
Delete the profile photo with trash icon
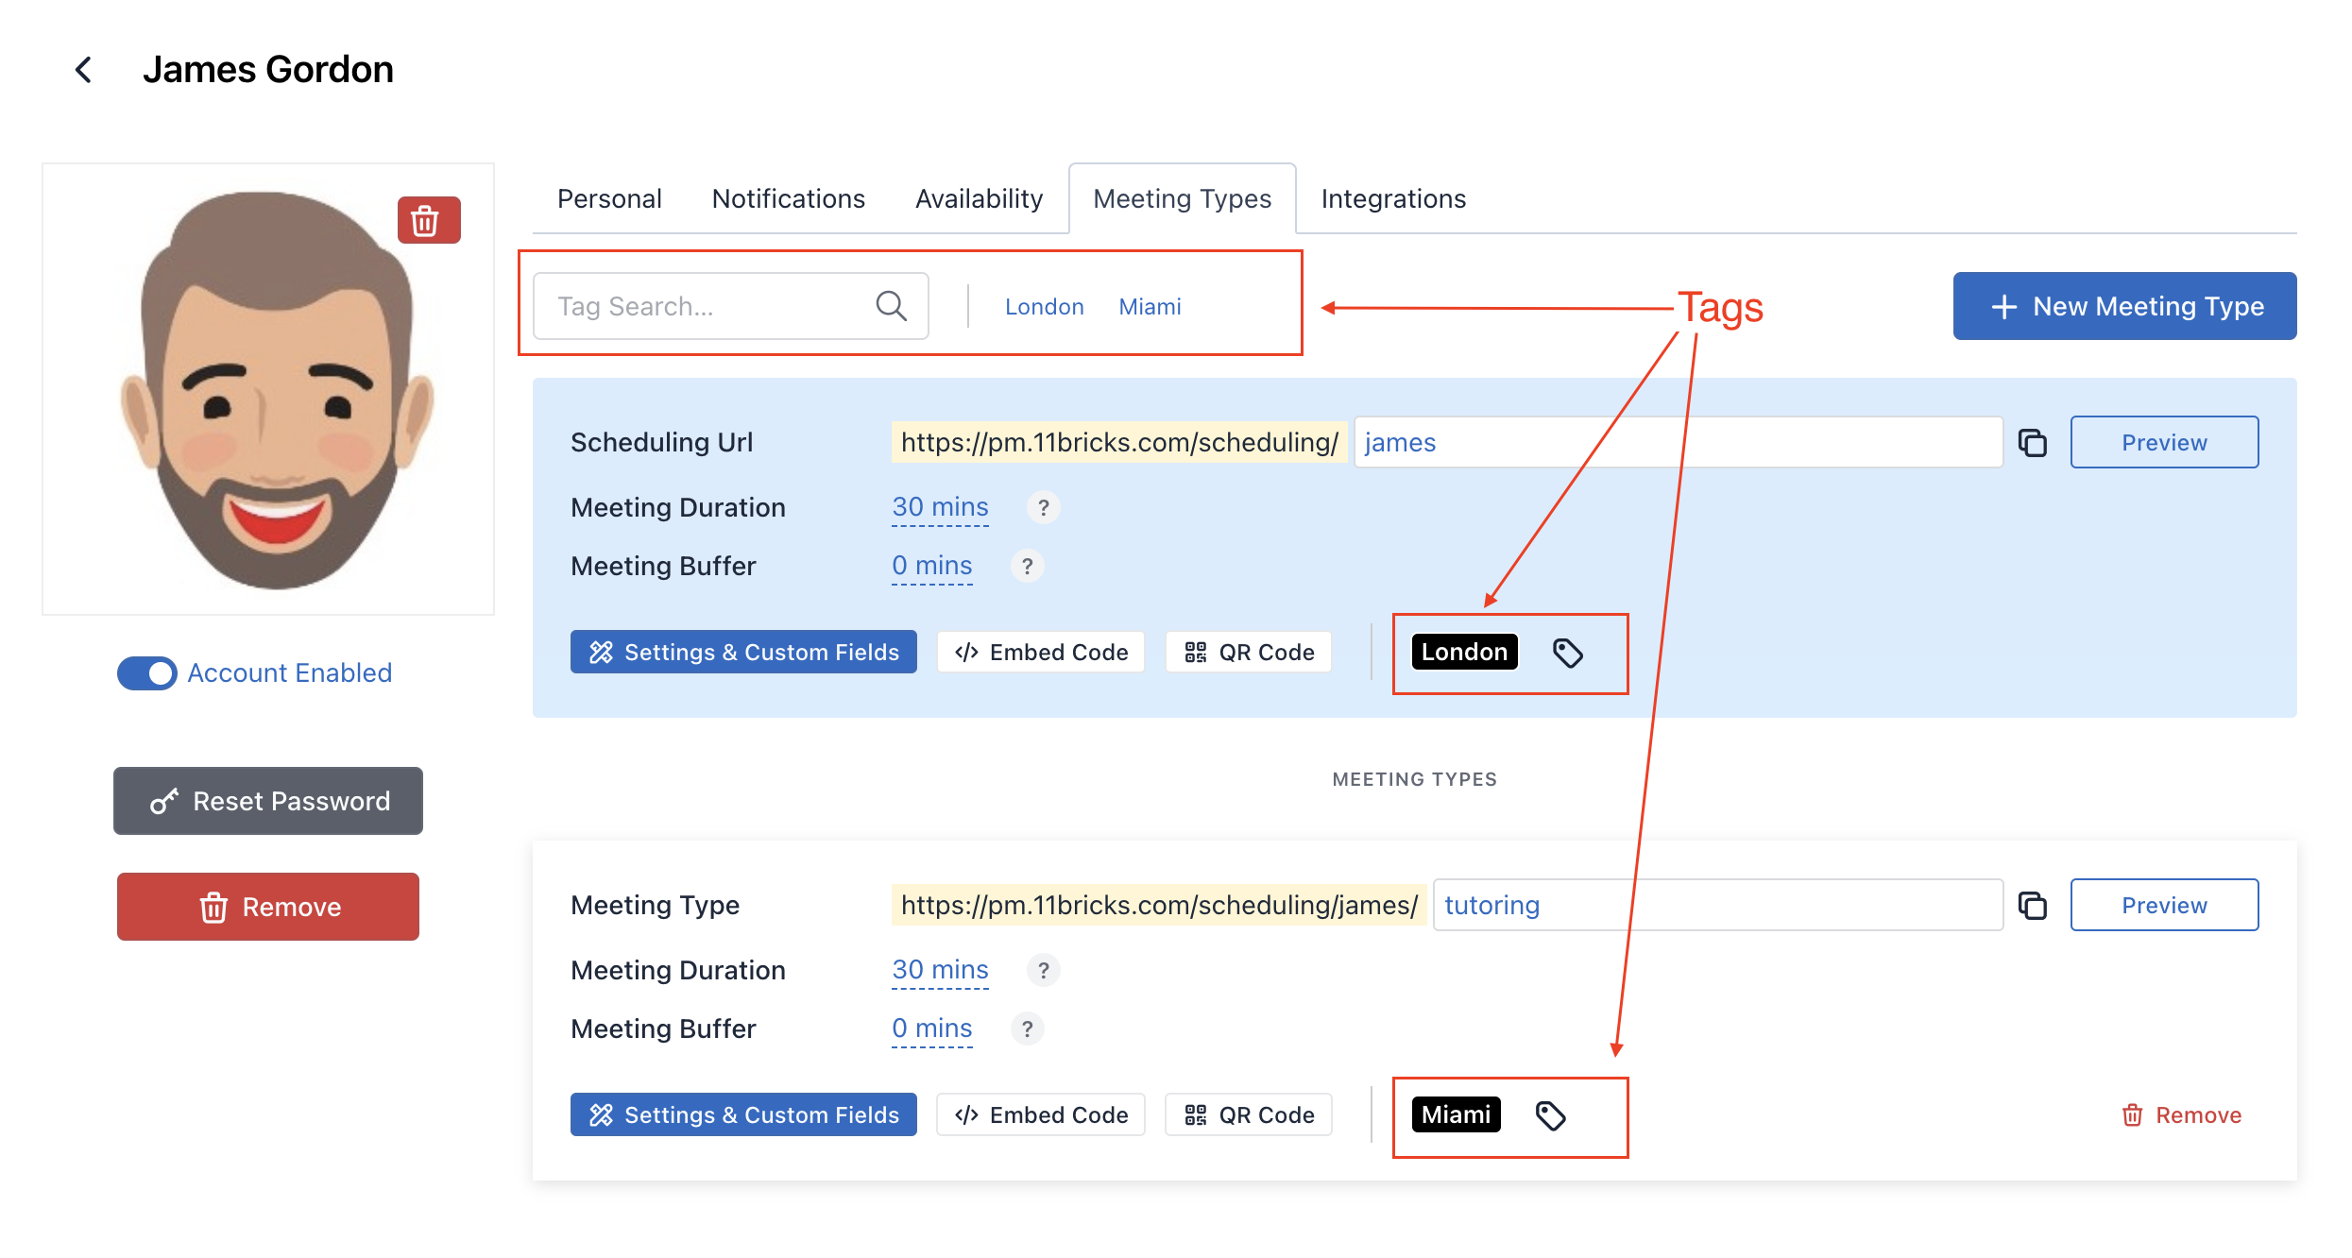pos(428,220)
